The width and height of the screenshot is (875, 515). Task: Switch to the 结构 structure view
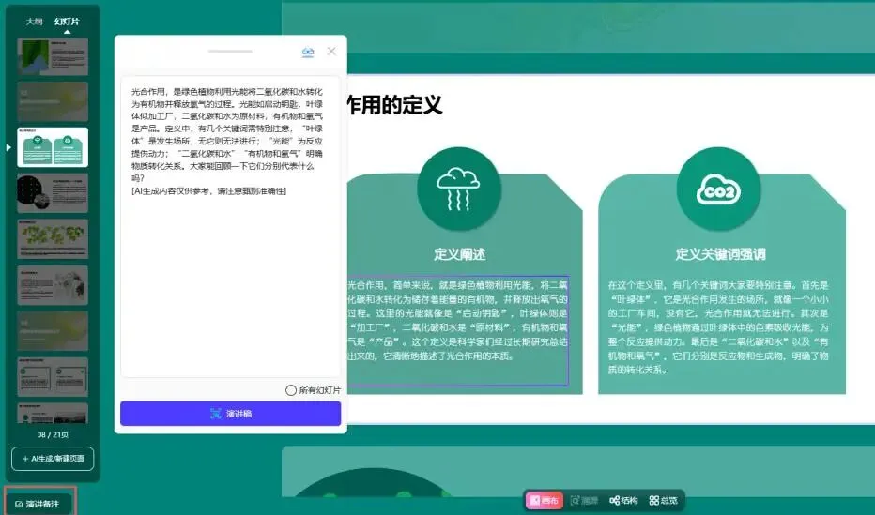click(624, 501)
